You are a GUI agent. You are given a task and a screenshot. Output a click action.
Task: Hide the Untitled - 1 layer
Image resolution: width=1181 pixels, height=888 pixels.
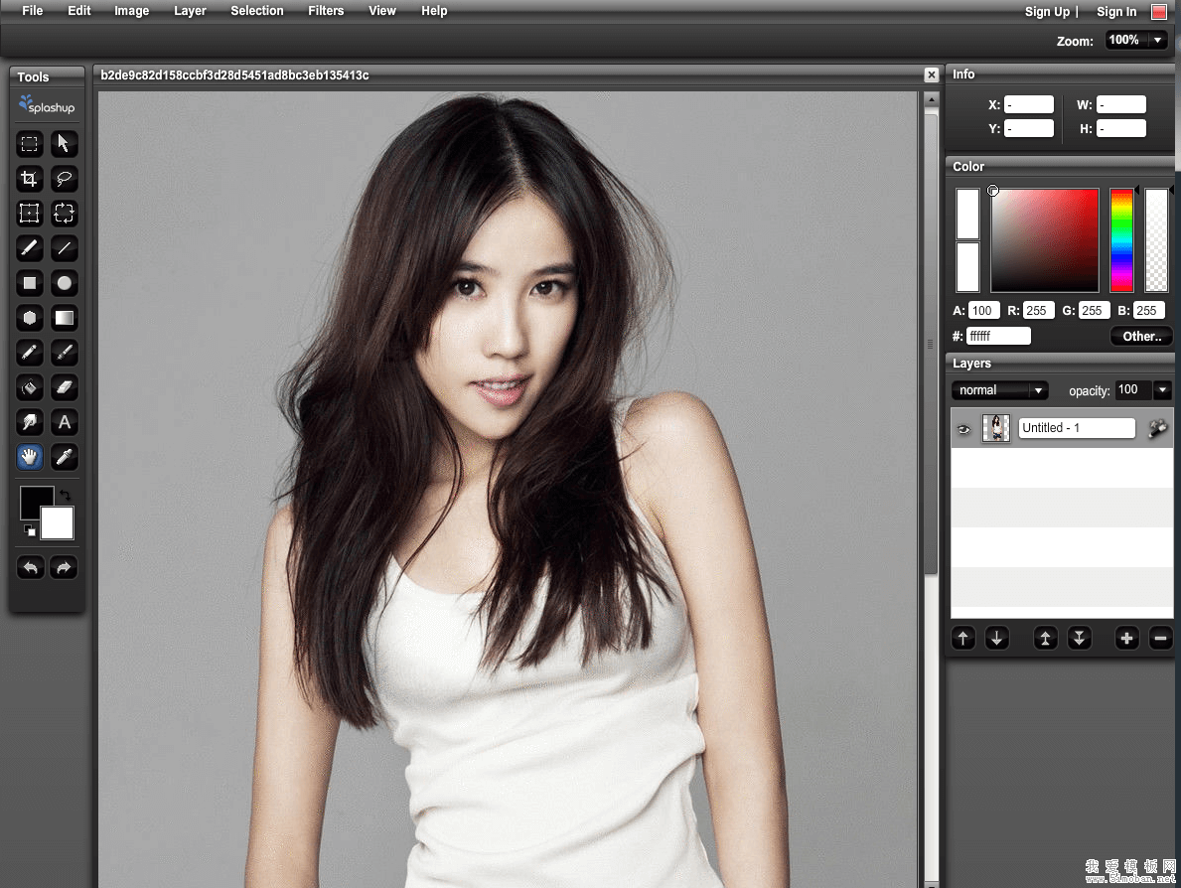click(x=962, y=429)
